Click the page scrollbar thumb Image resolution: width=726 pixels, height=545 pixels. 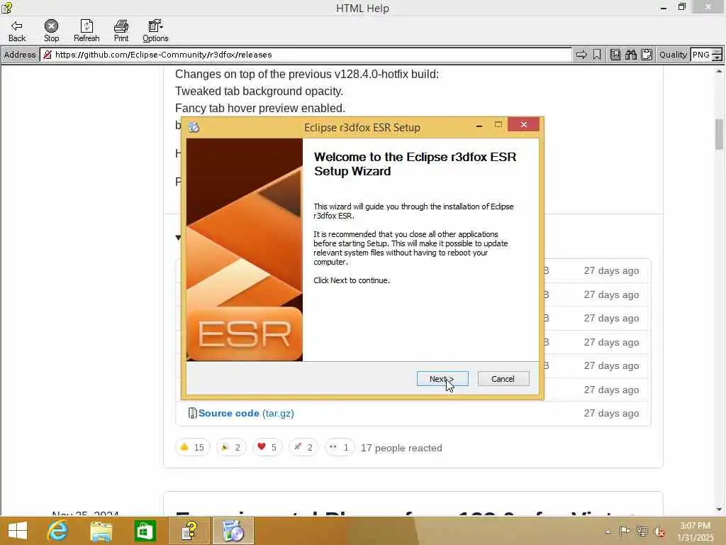[719, 134]
